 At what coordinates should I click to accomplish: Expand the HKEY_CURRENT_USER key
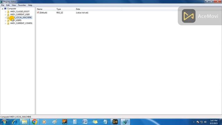6,15
